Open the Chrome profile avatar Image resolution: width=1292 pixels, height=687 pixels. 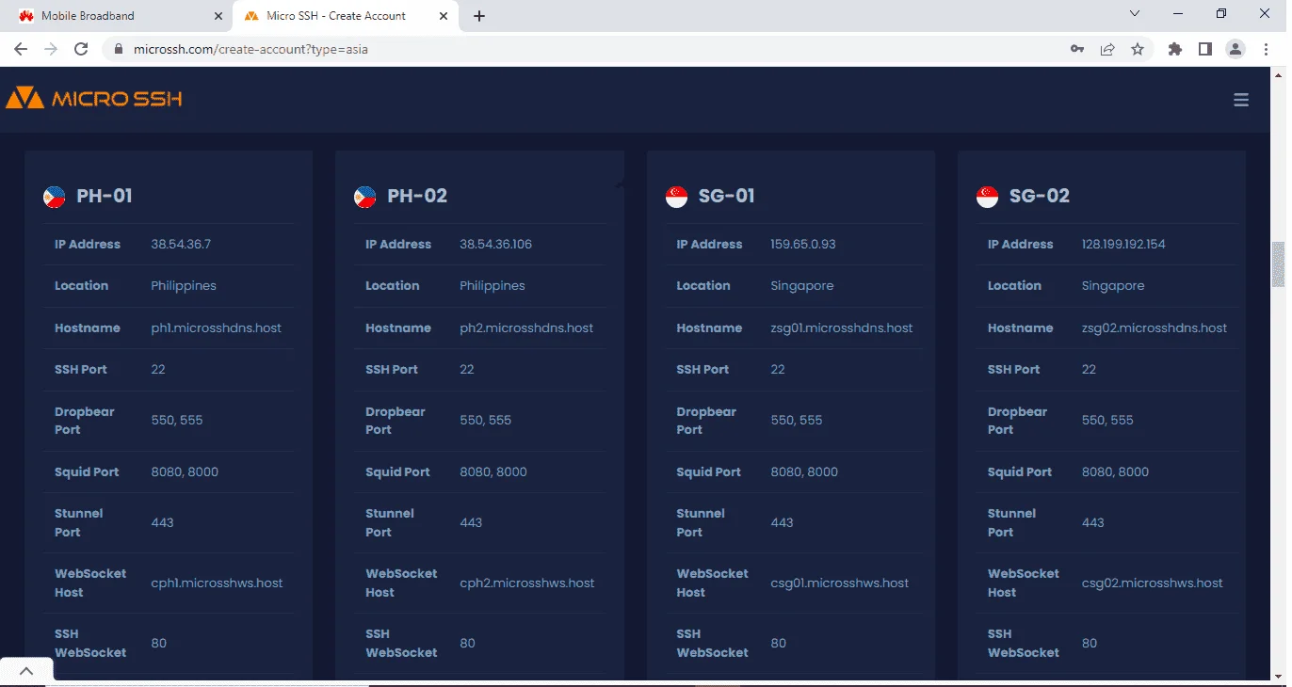1235,49
